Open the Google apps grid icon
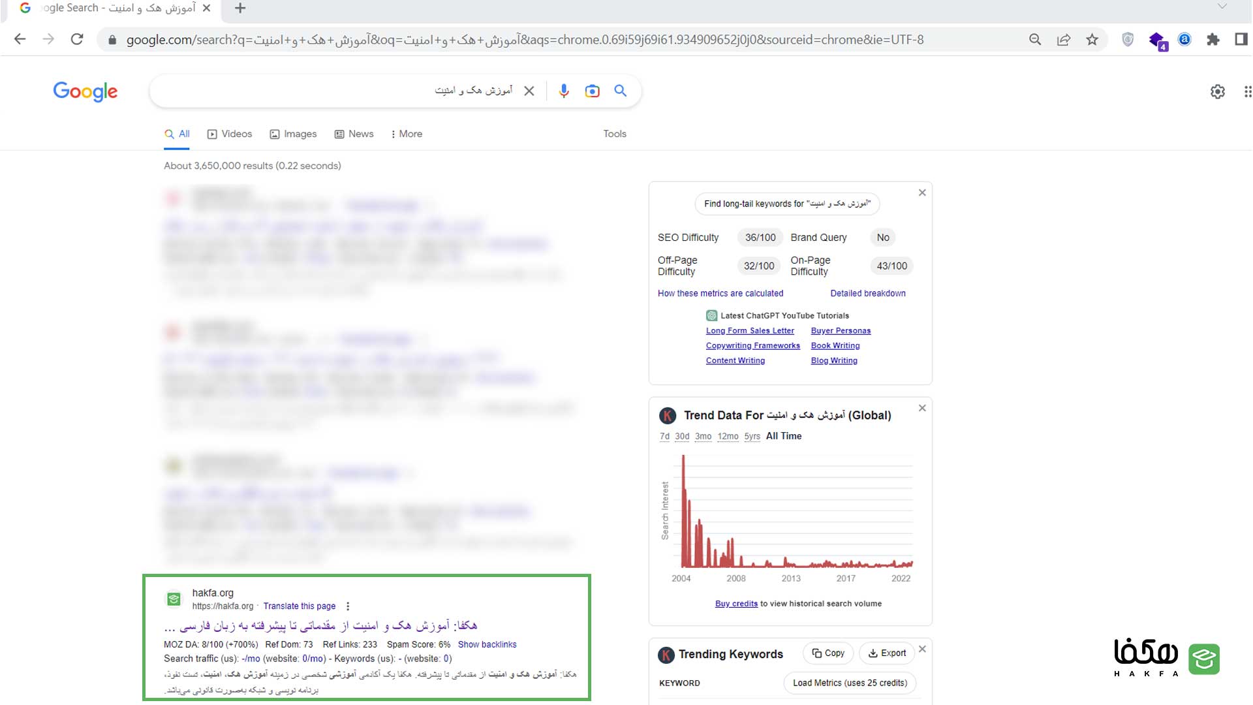The width and height of the screenshot is (1253, 705). 1247,91
